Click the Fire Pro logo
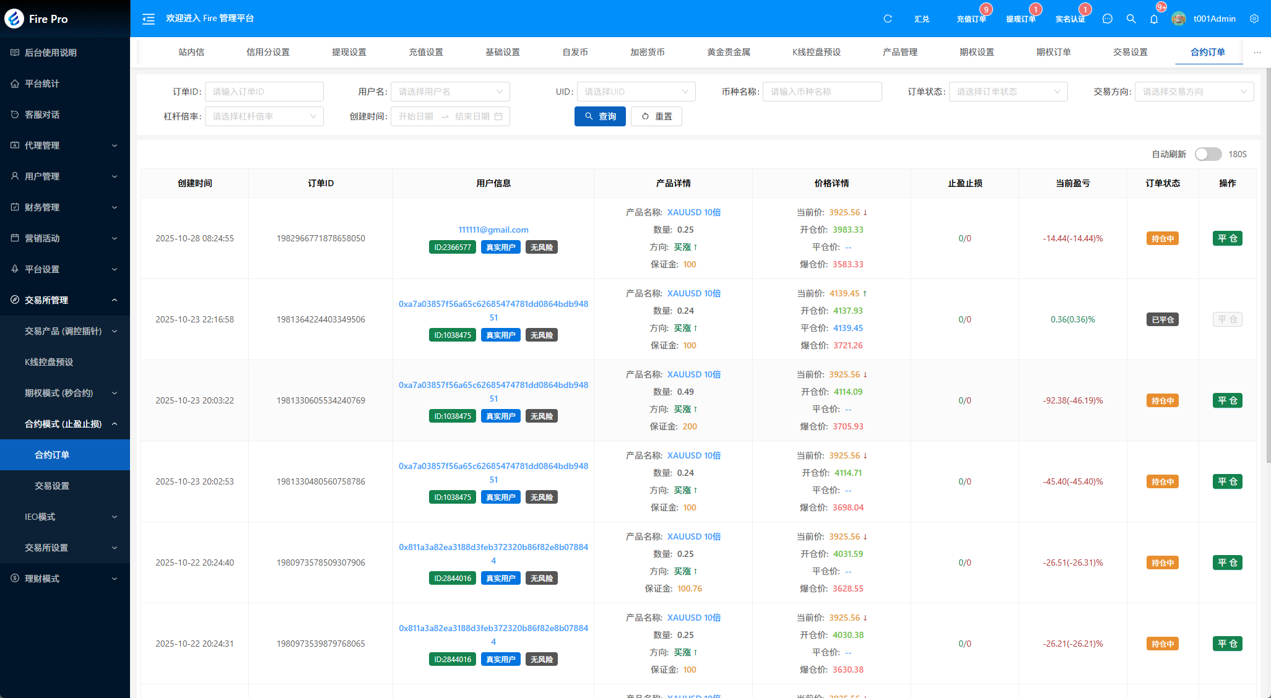Viewport: 1271px width, 698px height. 14,19
